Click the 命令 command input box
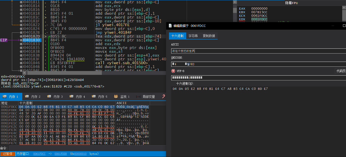The image size is (346, 157). (x=86, y=148)
